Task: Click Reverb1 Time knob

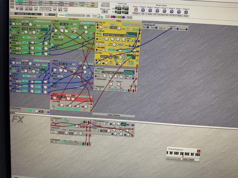Action: (67, 132)
